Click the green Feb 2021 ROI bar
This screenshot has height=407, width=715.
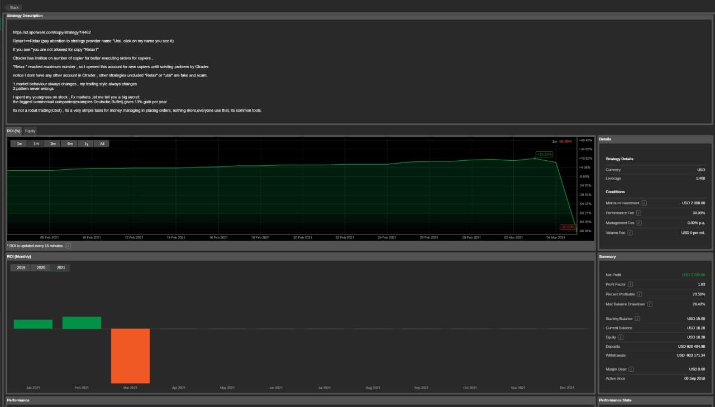coord(82,323)
